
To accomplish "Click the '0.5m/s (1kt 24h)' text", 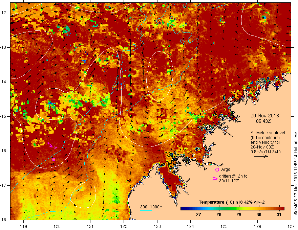I will point(265,152).
